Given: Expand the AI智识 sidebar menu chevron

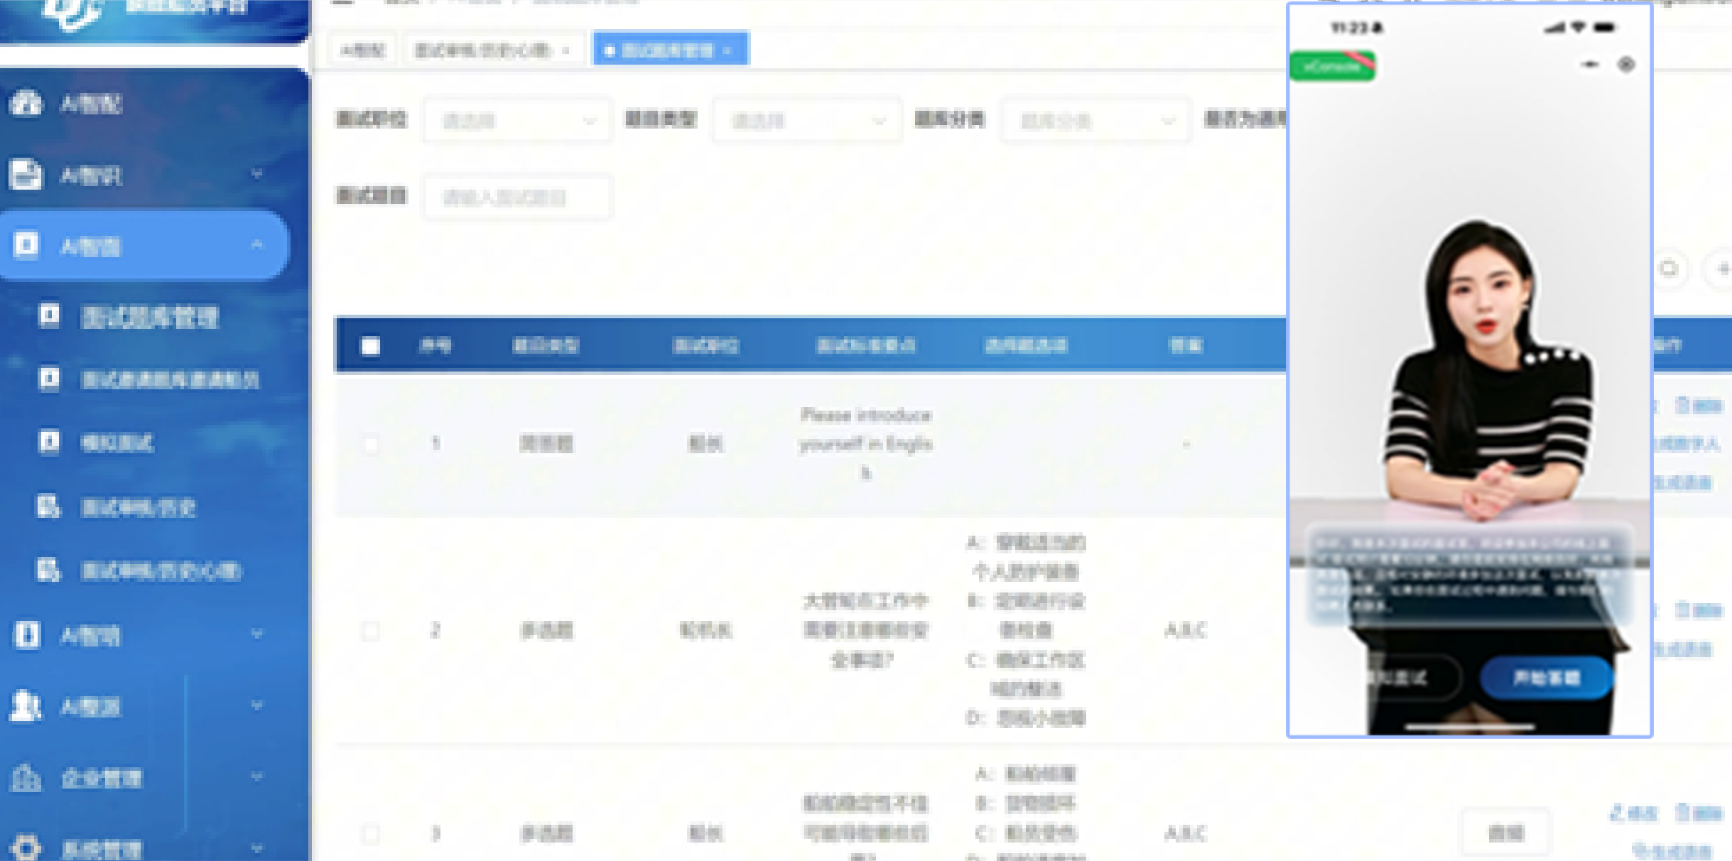Looking at the screenshot, I should coord(257,174).
